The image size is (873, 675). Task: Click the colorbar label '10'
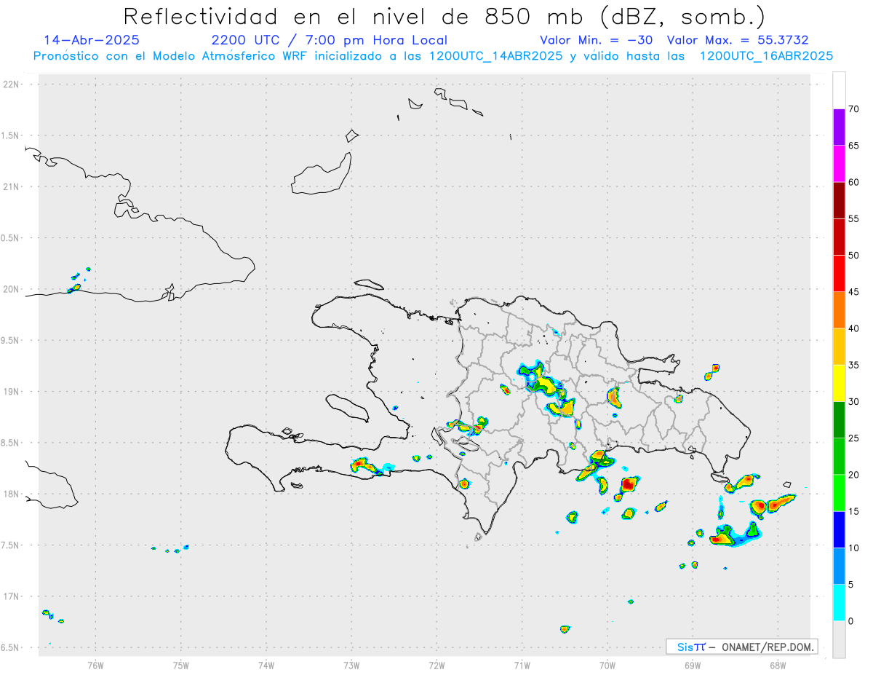(x=853, y=548)
